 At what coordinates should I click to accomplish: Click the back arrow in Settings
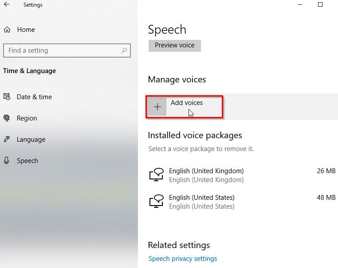(x=7, y=5)
